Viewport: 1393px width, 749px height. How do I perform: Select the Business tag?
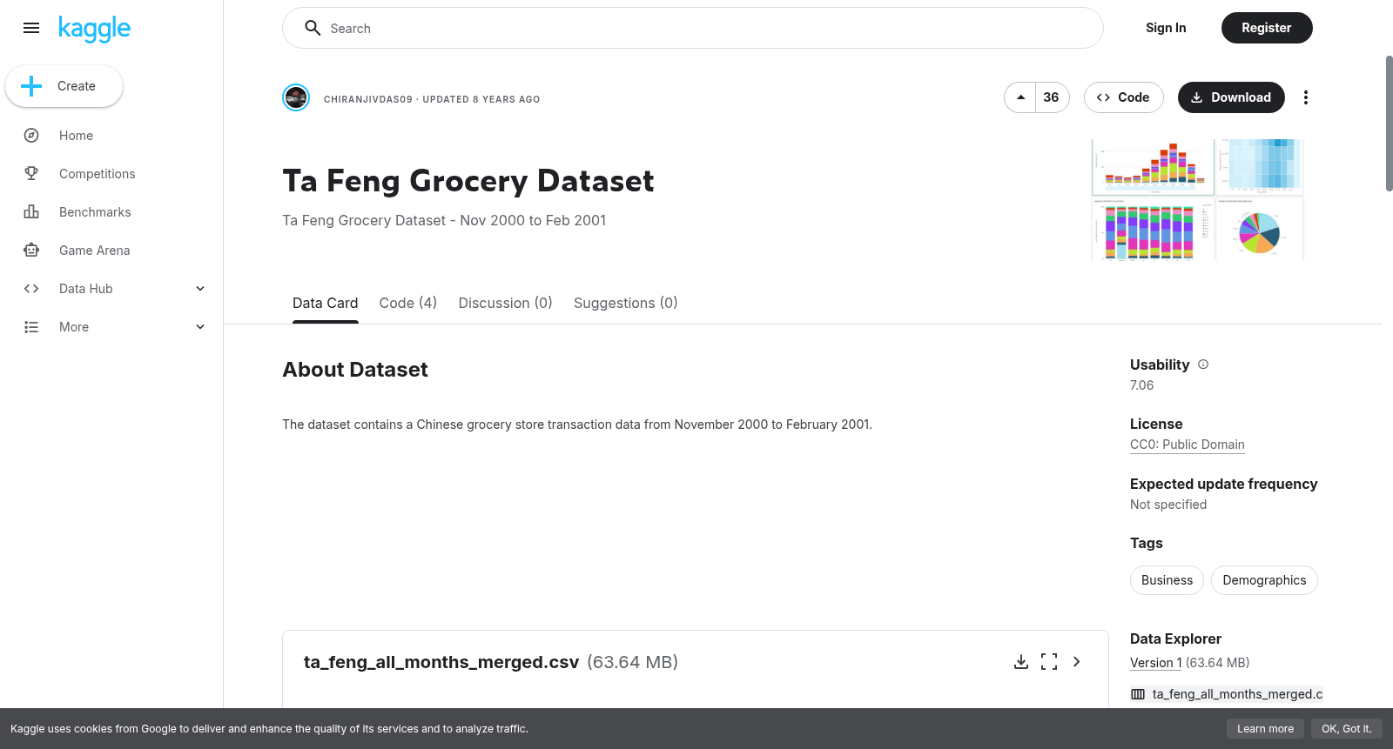1167,580
